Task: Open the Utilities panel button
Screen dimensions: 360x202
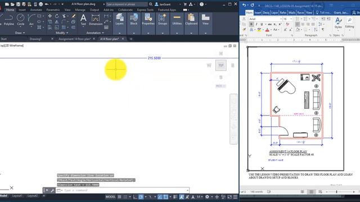Action: 177,24
